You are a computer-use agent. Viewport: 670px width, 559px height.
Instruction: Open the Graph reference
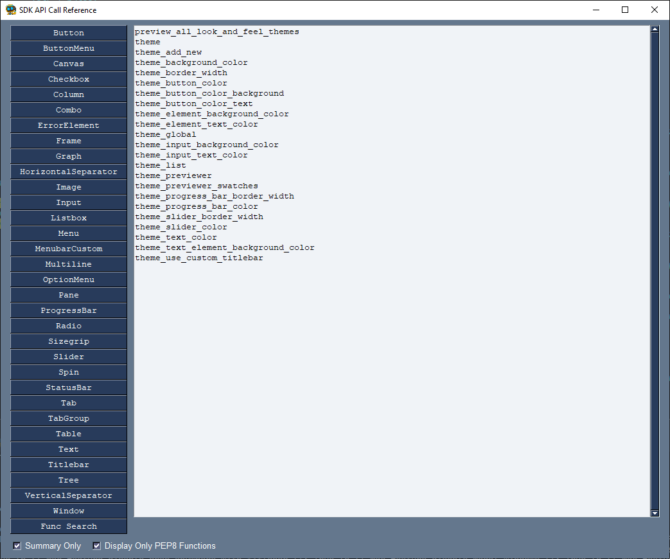pyautogui.click(x=68, y=155)
